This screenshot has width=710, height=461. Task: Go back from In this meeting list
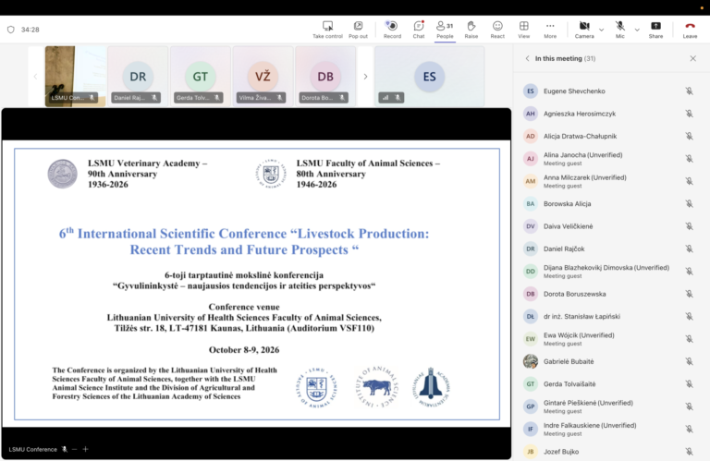coord(527,58)
